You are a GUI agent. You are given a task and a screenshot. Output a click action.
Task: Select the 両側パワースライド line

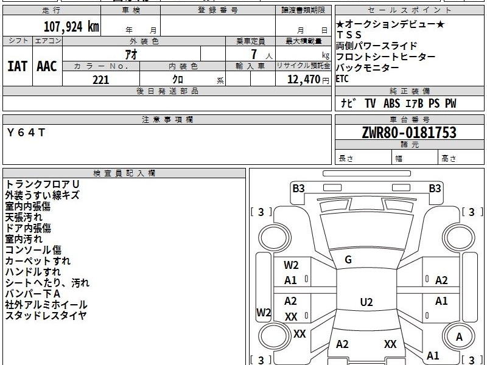(376, 46)
